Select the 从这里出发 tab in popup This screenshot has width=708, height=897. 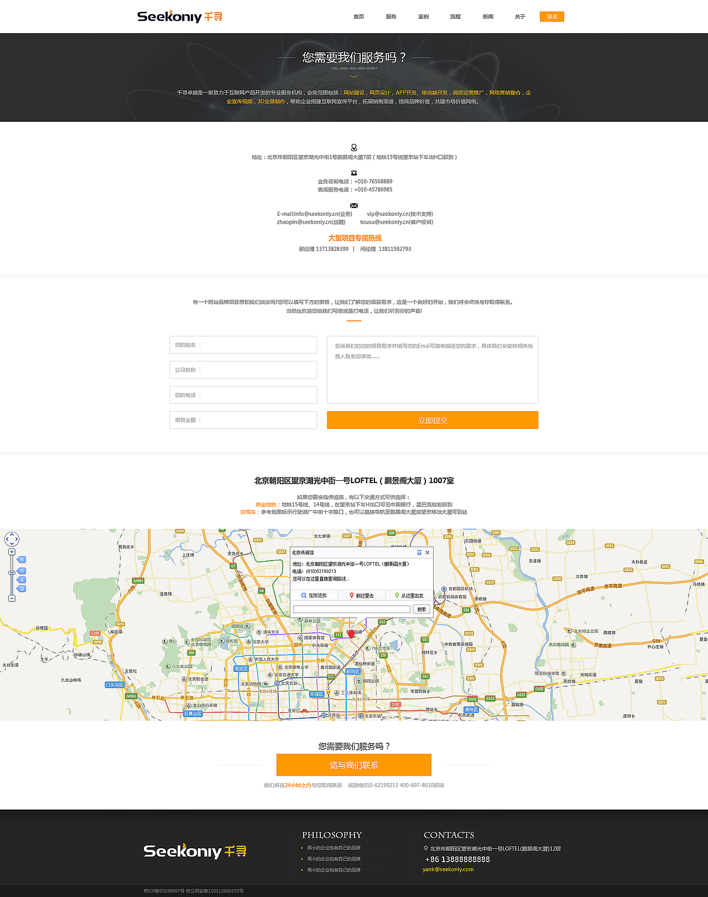409,595
